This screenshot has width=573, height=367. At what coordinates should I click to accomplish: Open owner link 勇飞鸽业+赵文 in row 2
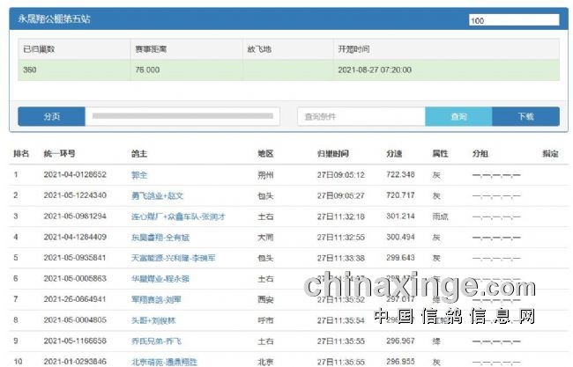click(157, 195)
